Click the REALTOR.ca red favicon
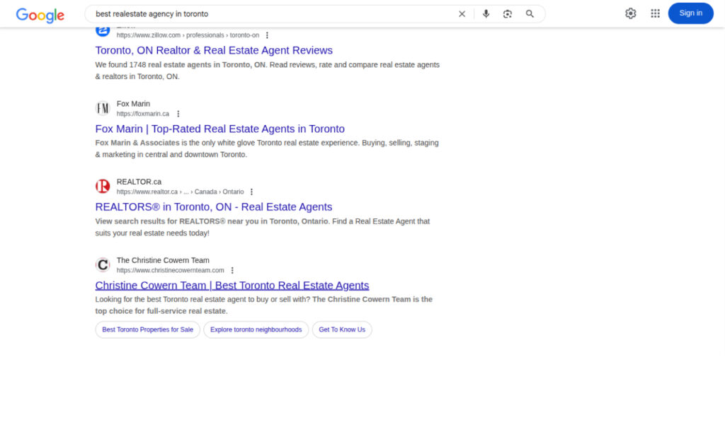Screen dimensions: 725x434 point(103,187)
